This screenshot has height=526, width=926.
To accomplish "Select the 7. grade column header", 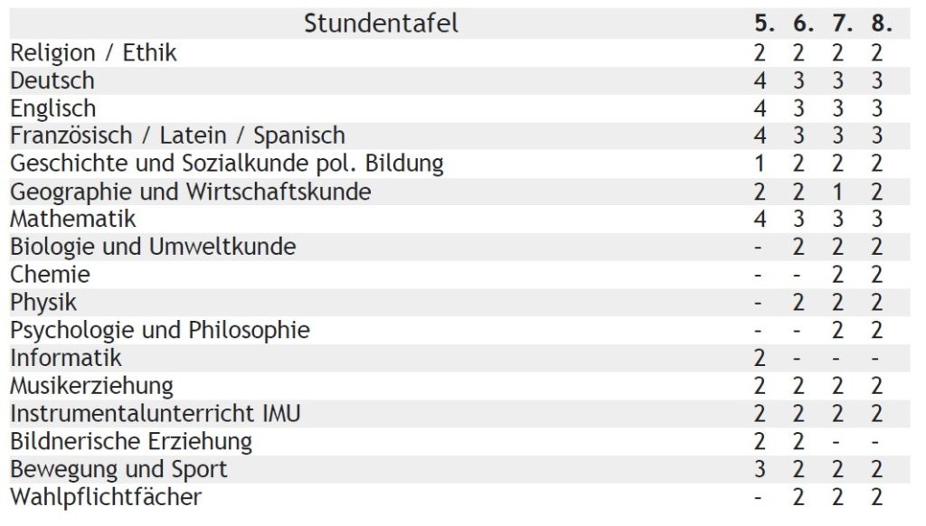I will coord(842,23).
